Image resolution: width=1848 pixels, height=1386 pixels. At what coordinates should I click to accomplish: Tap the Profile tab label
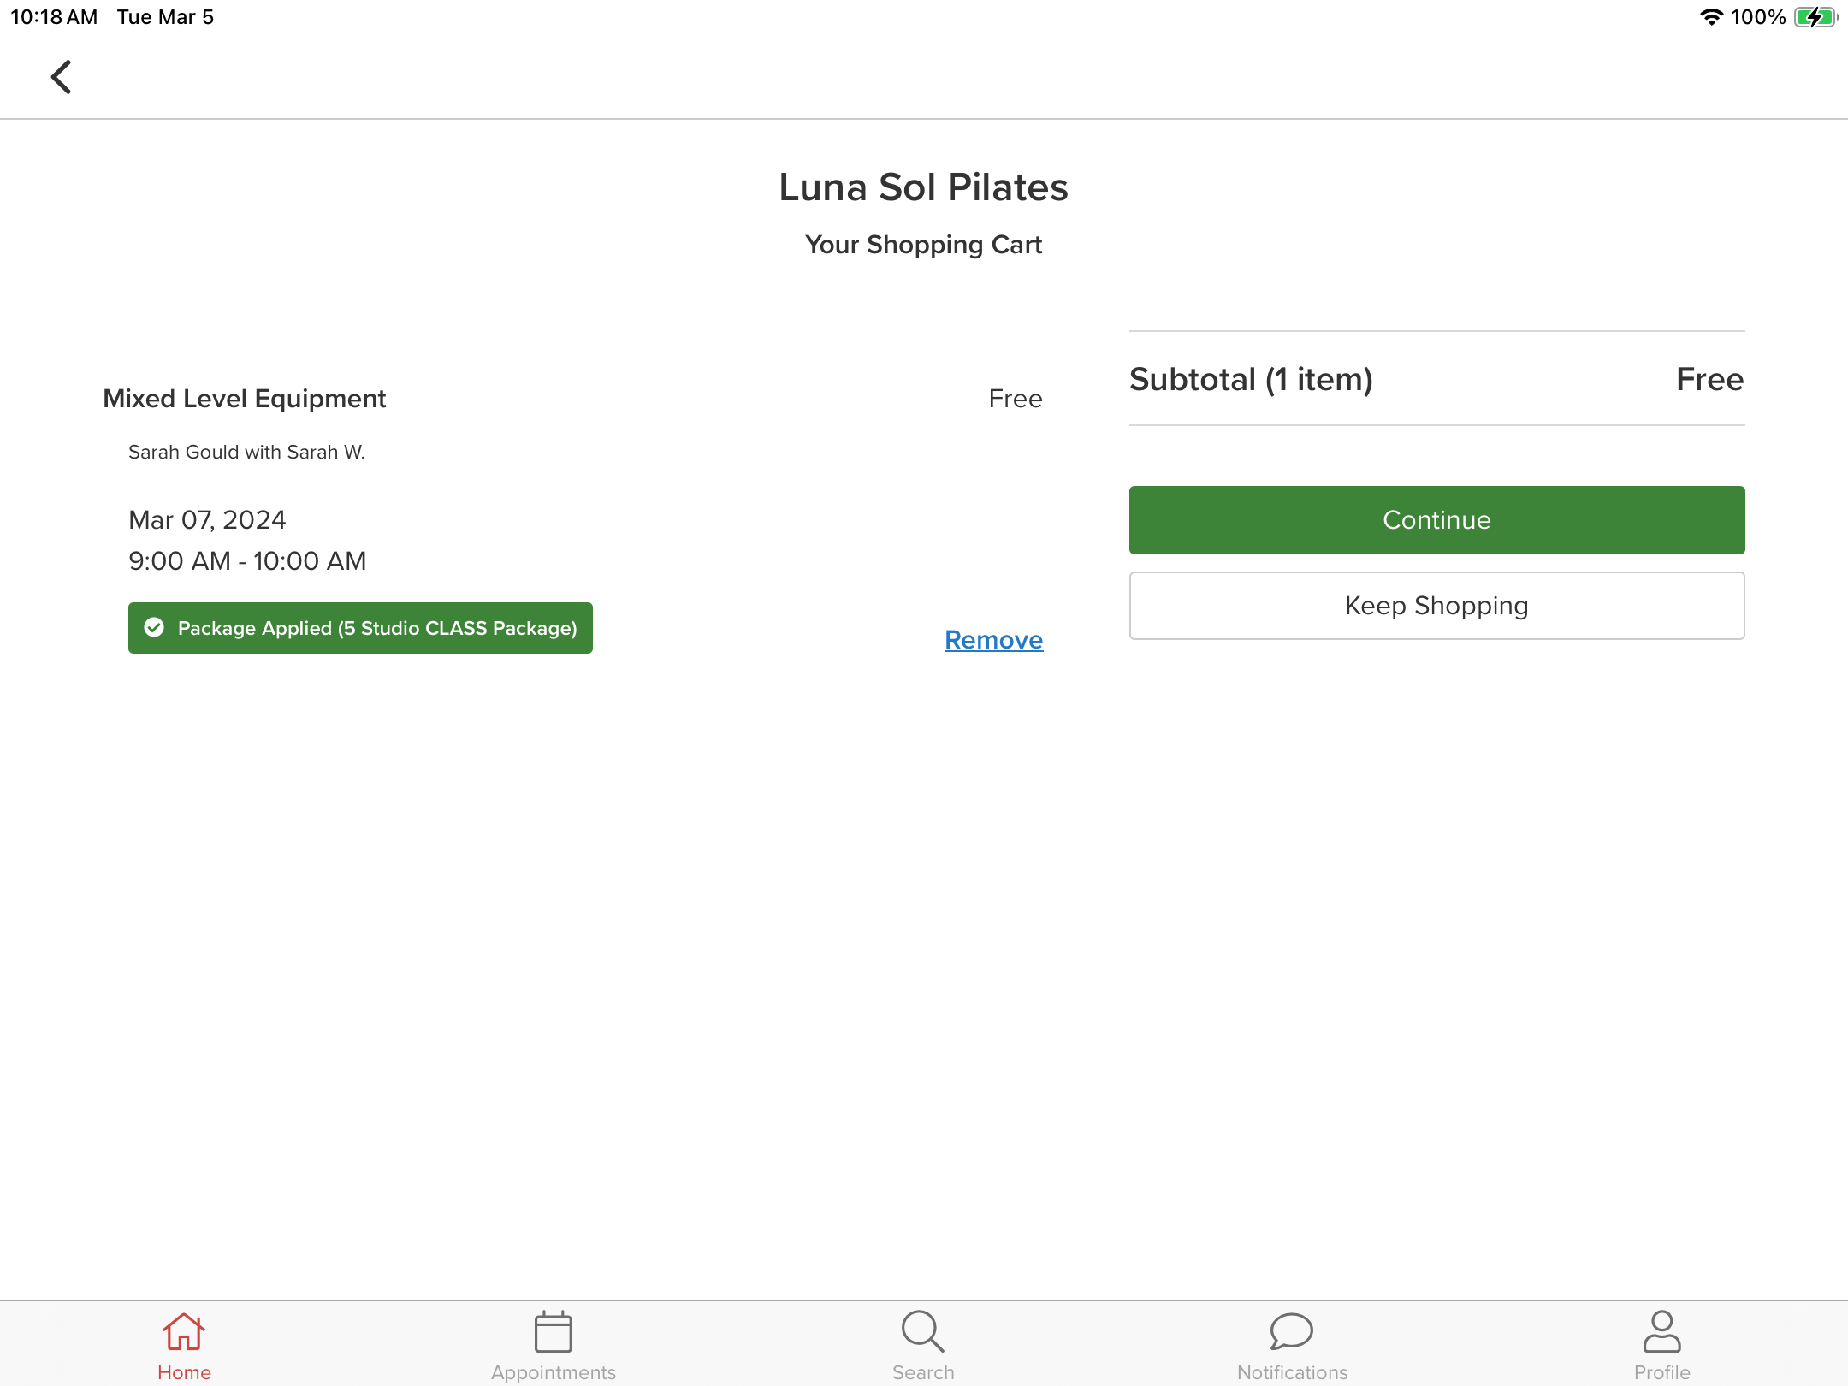(x=1661, y=1372)
